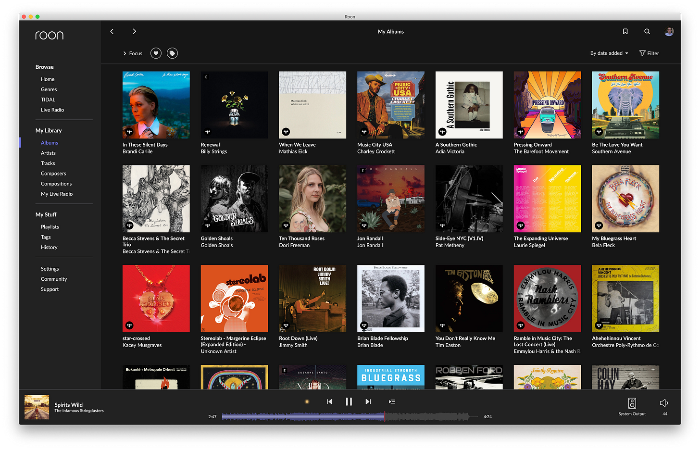Select Albums in My Library
Image resolution: width=700 pixels, height=450 pixels.
[50, 143]
